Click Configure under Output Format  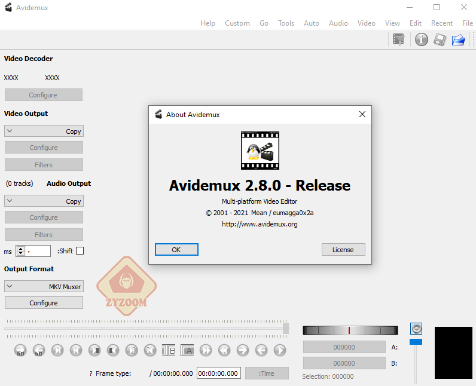pos(44,303)
